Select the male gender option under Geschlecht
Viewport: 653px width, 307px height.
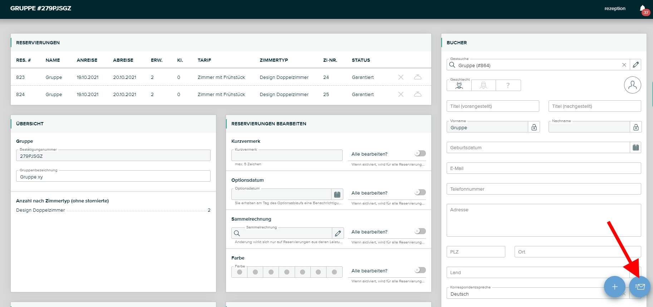pos(459,85)
